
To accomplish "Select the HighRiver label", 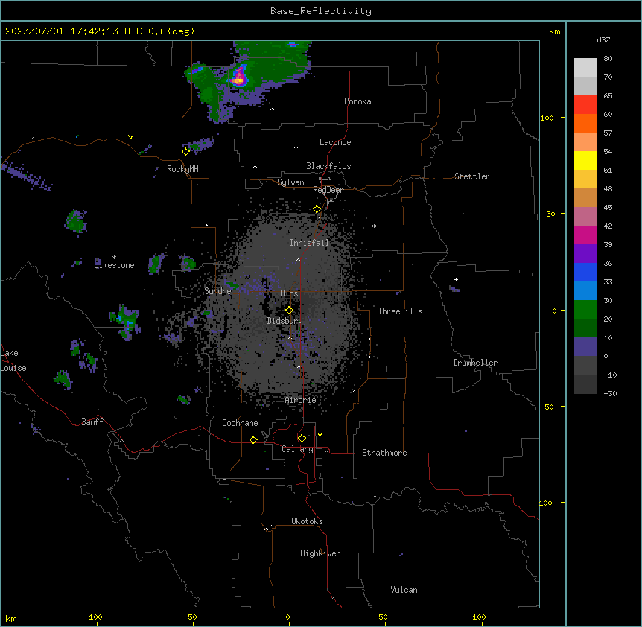I will [320, 553].
